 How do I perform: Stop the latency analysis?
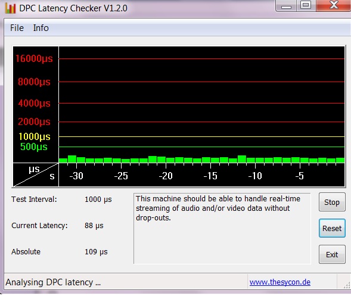(x=332, y=202)
